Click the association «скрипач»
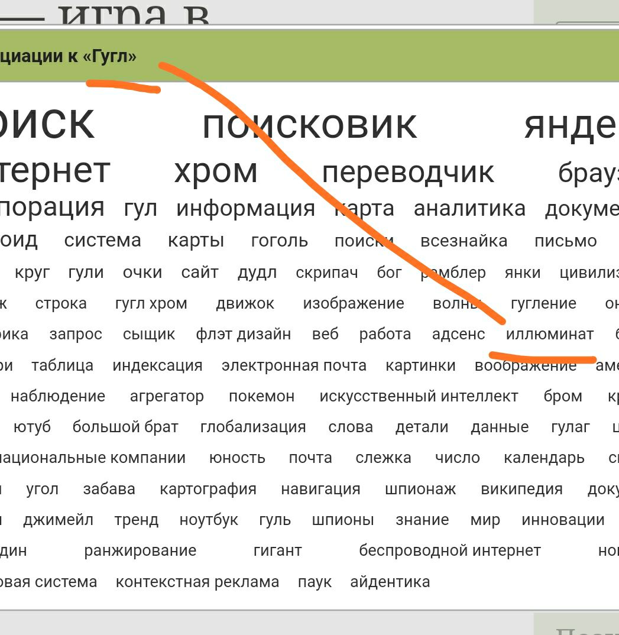This screenshot has height=635, width=619. 327,273
